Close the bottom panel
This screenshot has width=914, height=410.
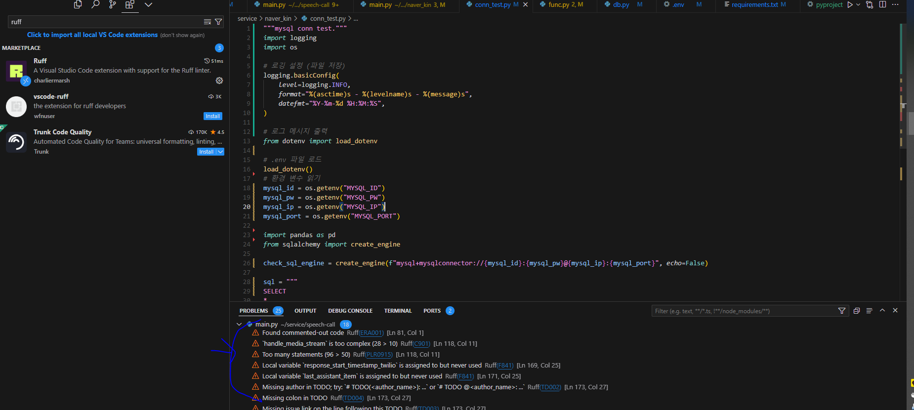pyautogui.click(x=895, y=310)
